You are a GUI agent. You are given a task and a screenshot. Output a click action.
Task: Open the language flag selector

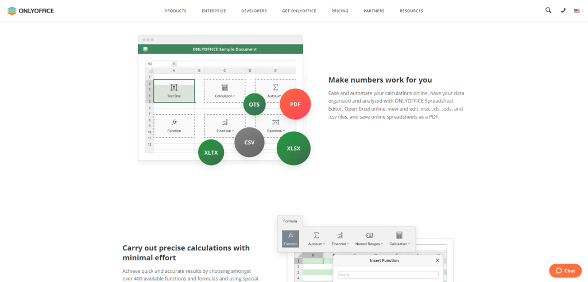point(578,11)
